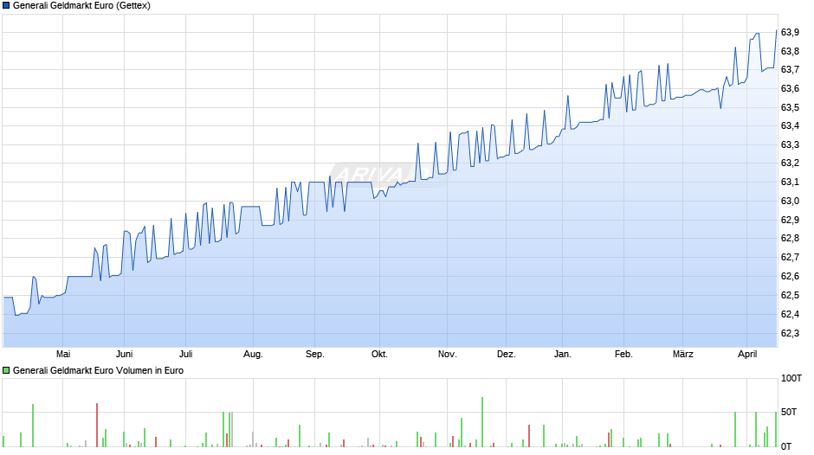Image resolution: width=814 pixels, height=455 pixels.
Task: Click the 63,3 price axis value
Action: click(790, 144)
